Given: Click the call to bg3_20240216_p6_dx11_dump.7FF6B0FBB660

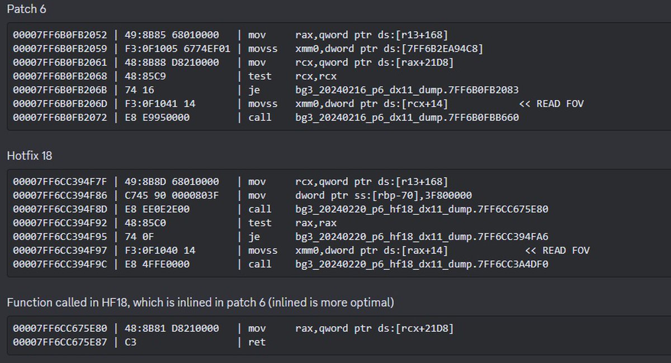Looking at the screenshot, I should (x=407, y=117).
